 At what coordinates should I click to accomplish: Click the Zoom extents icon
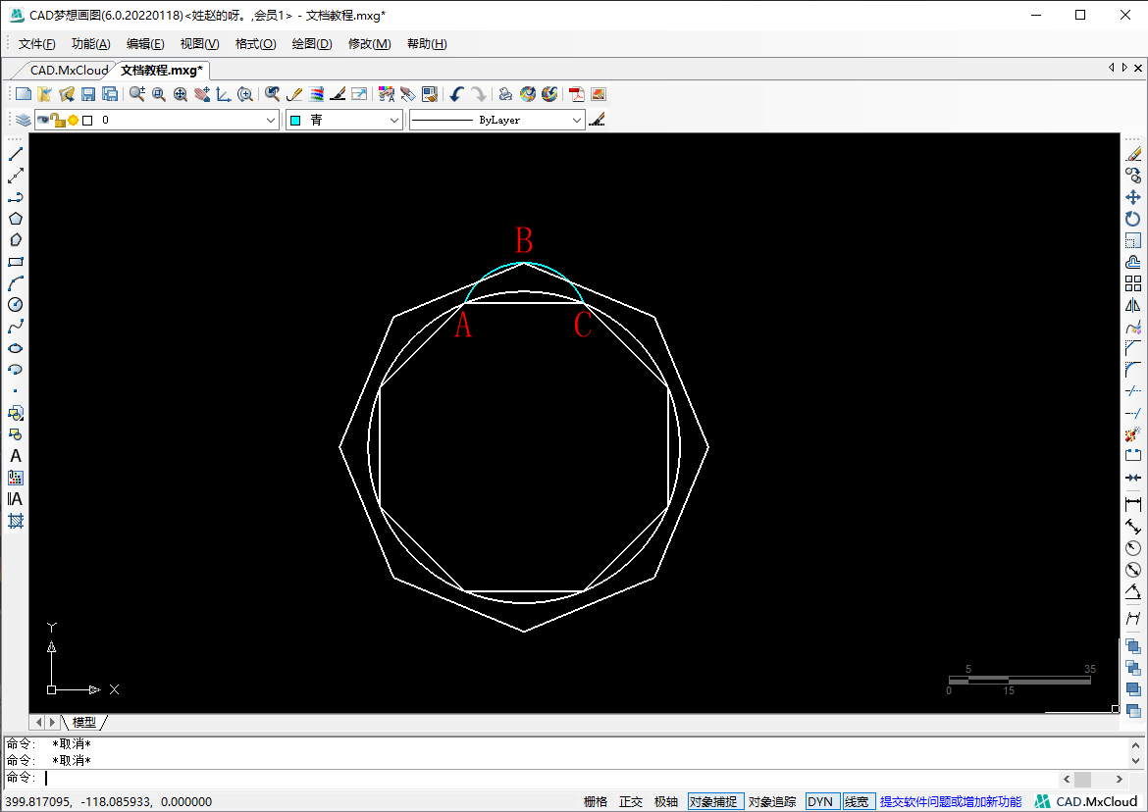click(x=181, y=94)
